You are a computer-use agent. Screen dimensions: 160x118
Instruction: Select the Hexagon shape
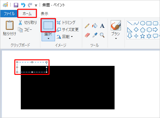[x=149, y=30]
